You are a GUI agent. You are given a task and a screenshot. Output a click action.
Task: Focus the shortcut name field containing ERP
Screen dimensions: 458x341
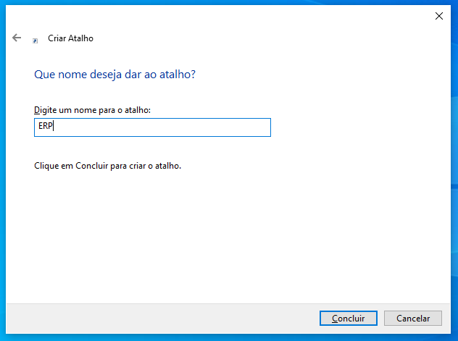(x=152, y=127)
